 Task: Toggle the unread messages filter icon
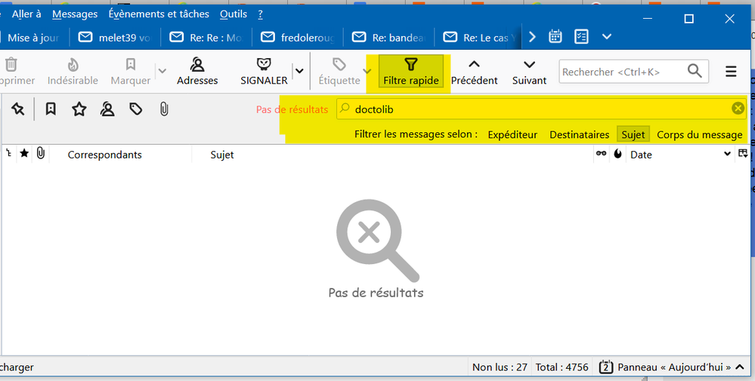click(x=51, y=109)
